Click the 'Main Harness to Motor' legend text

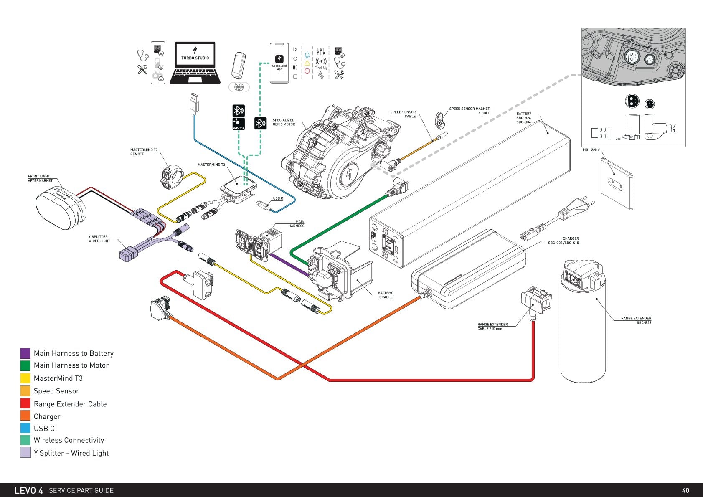click(x=71, y=365)
